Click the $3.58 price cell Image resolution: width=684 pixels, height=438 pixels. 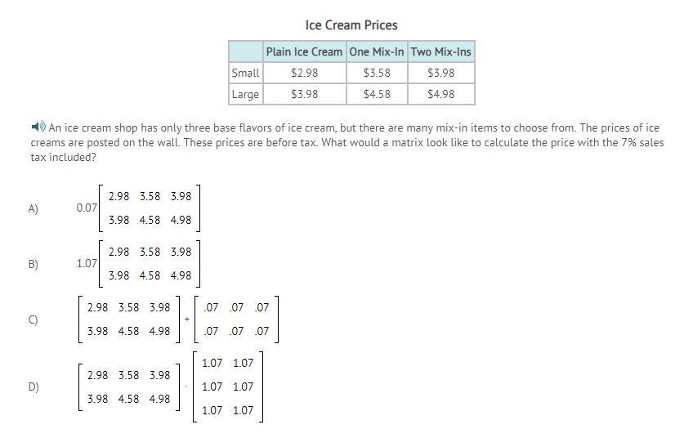click(377, 73)
